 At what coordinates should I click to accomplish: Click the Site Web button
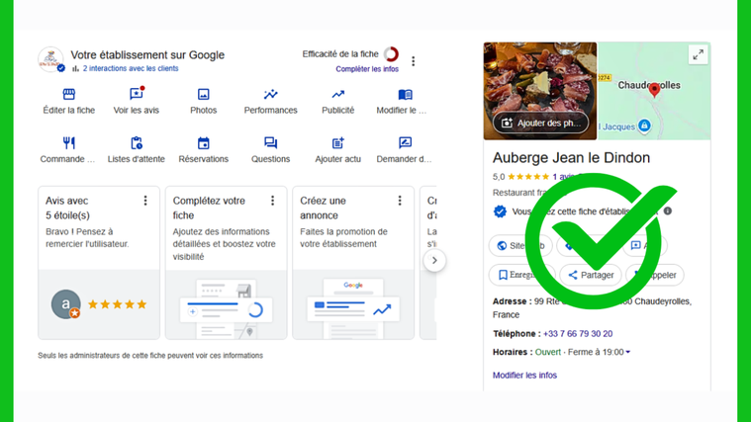pos(520,245)
